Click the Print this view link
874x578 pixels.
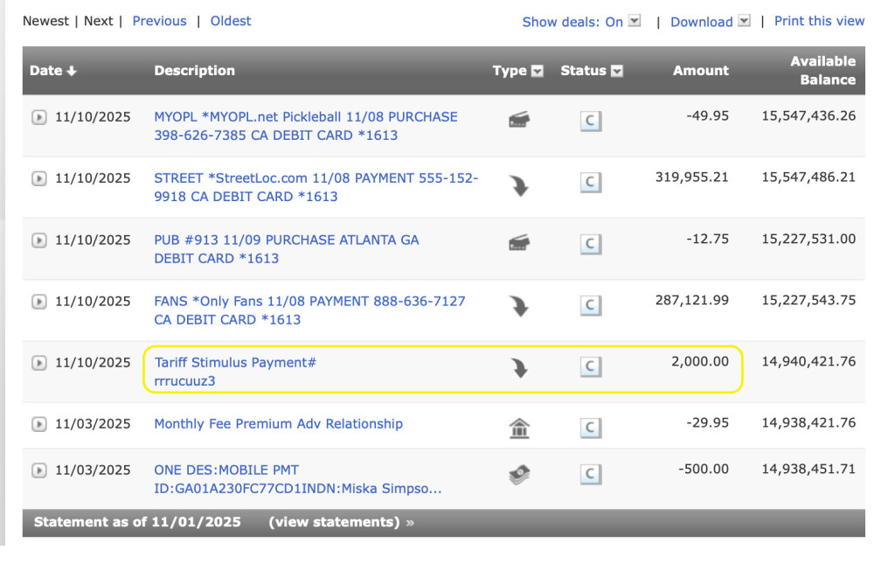[819, 21]
